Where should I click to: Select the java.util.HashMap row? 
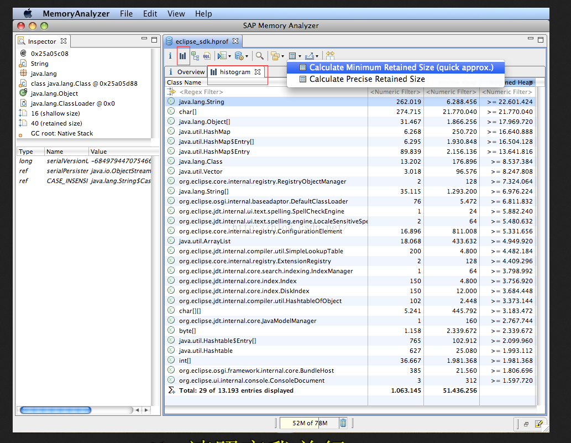pyautogui.click(x=205, y=132)
